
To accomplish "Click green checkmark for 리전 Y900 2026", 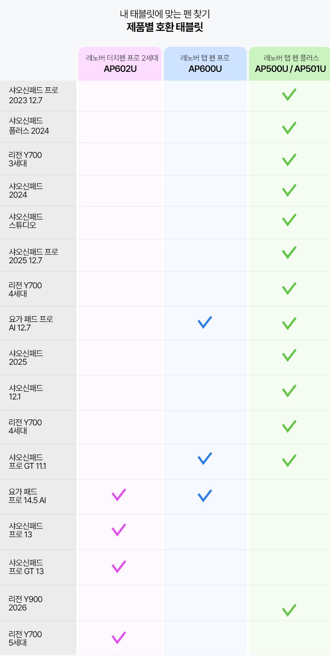I will pos(289,610).
